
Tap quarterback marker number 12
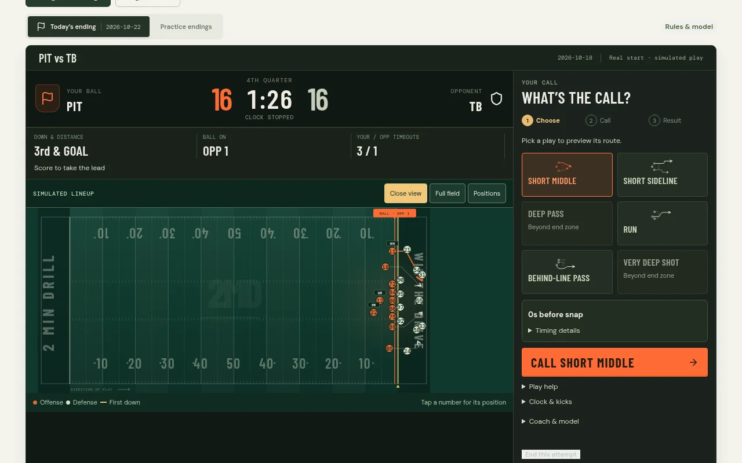click(x=380, y=300)
